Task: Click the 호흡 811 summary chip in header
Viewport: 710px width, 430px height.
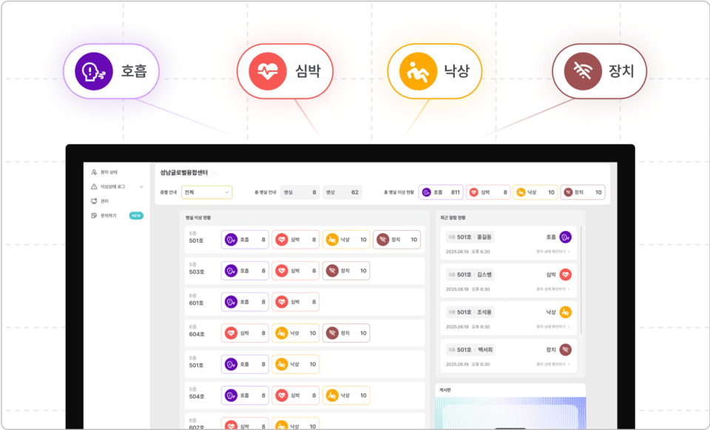Action: pyautogui.click(x=441, y=192)
